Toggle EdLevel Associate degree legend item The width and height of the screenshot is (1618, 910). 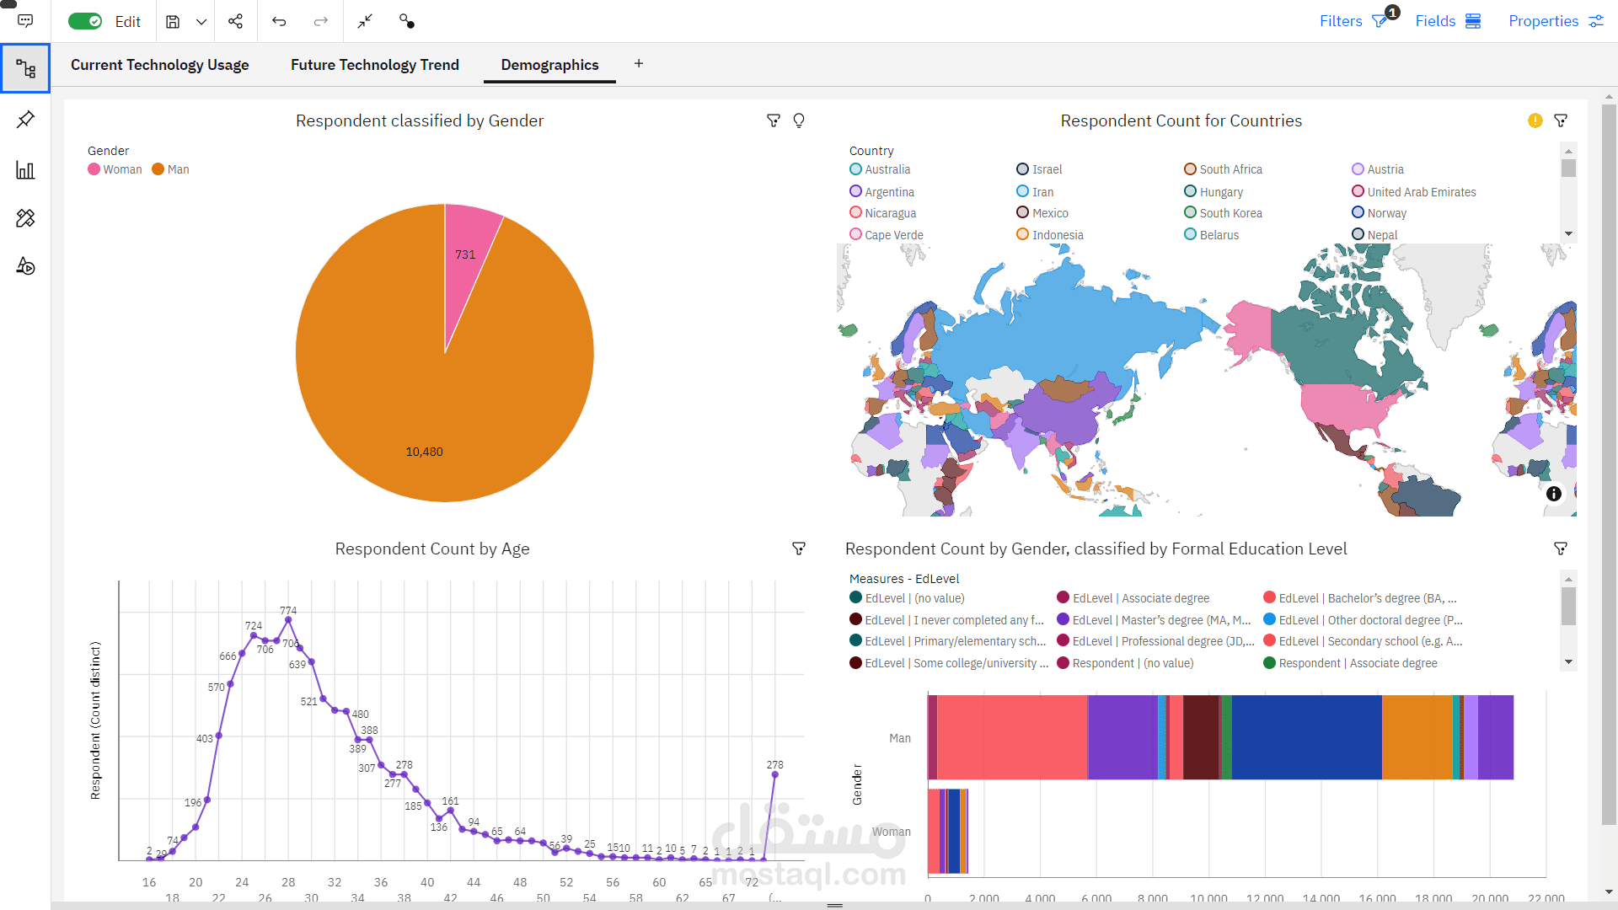(x=1133, y=598)
